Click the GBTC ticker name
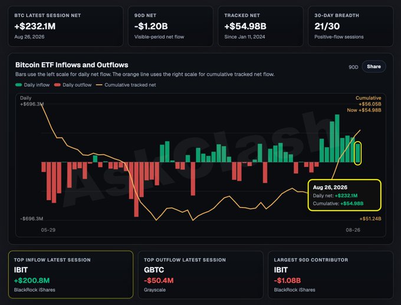 pos(154,270)
